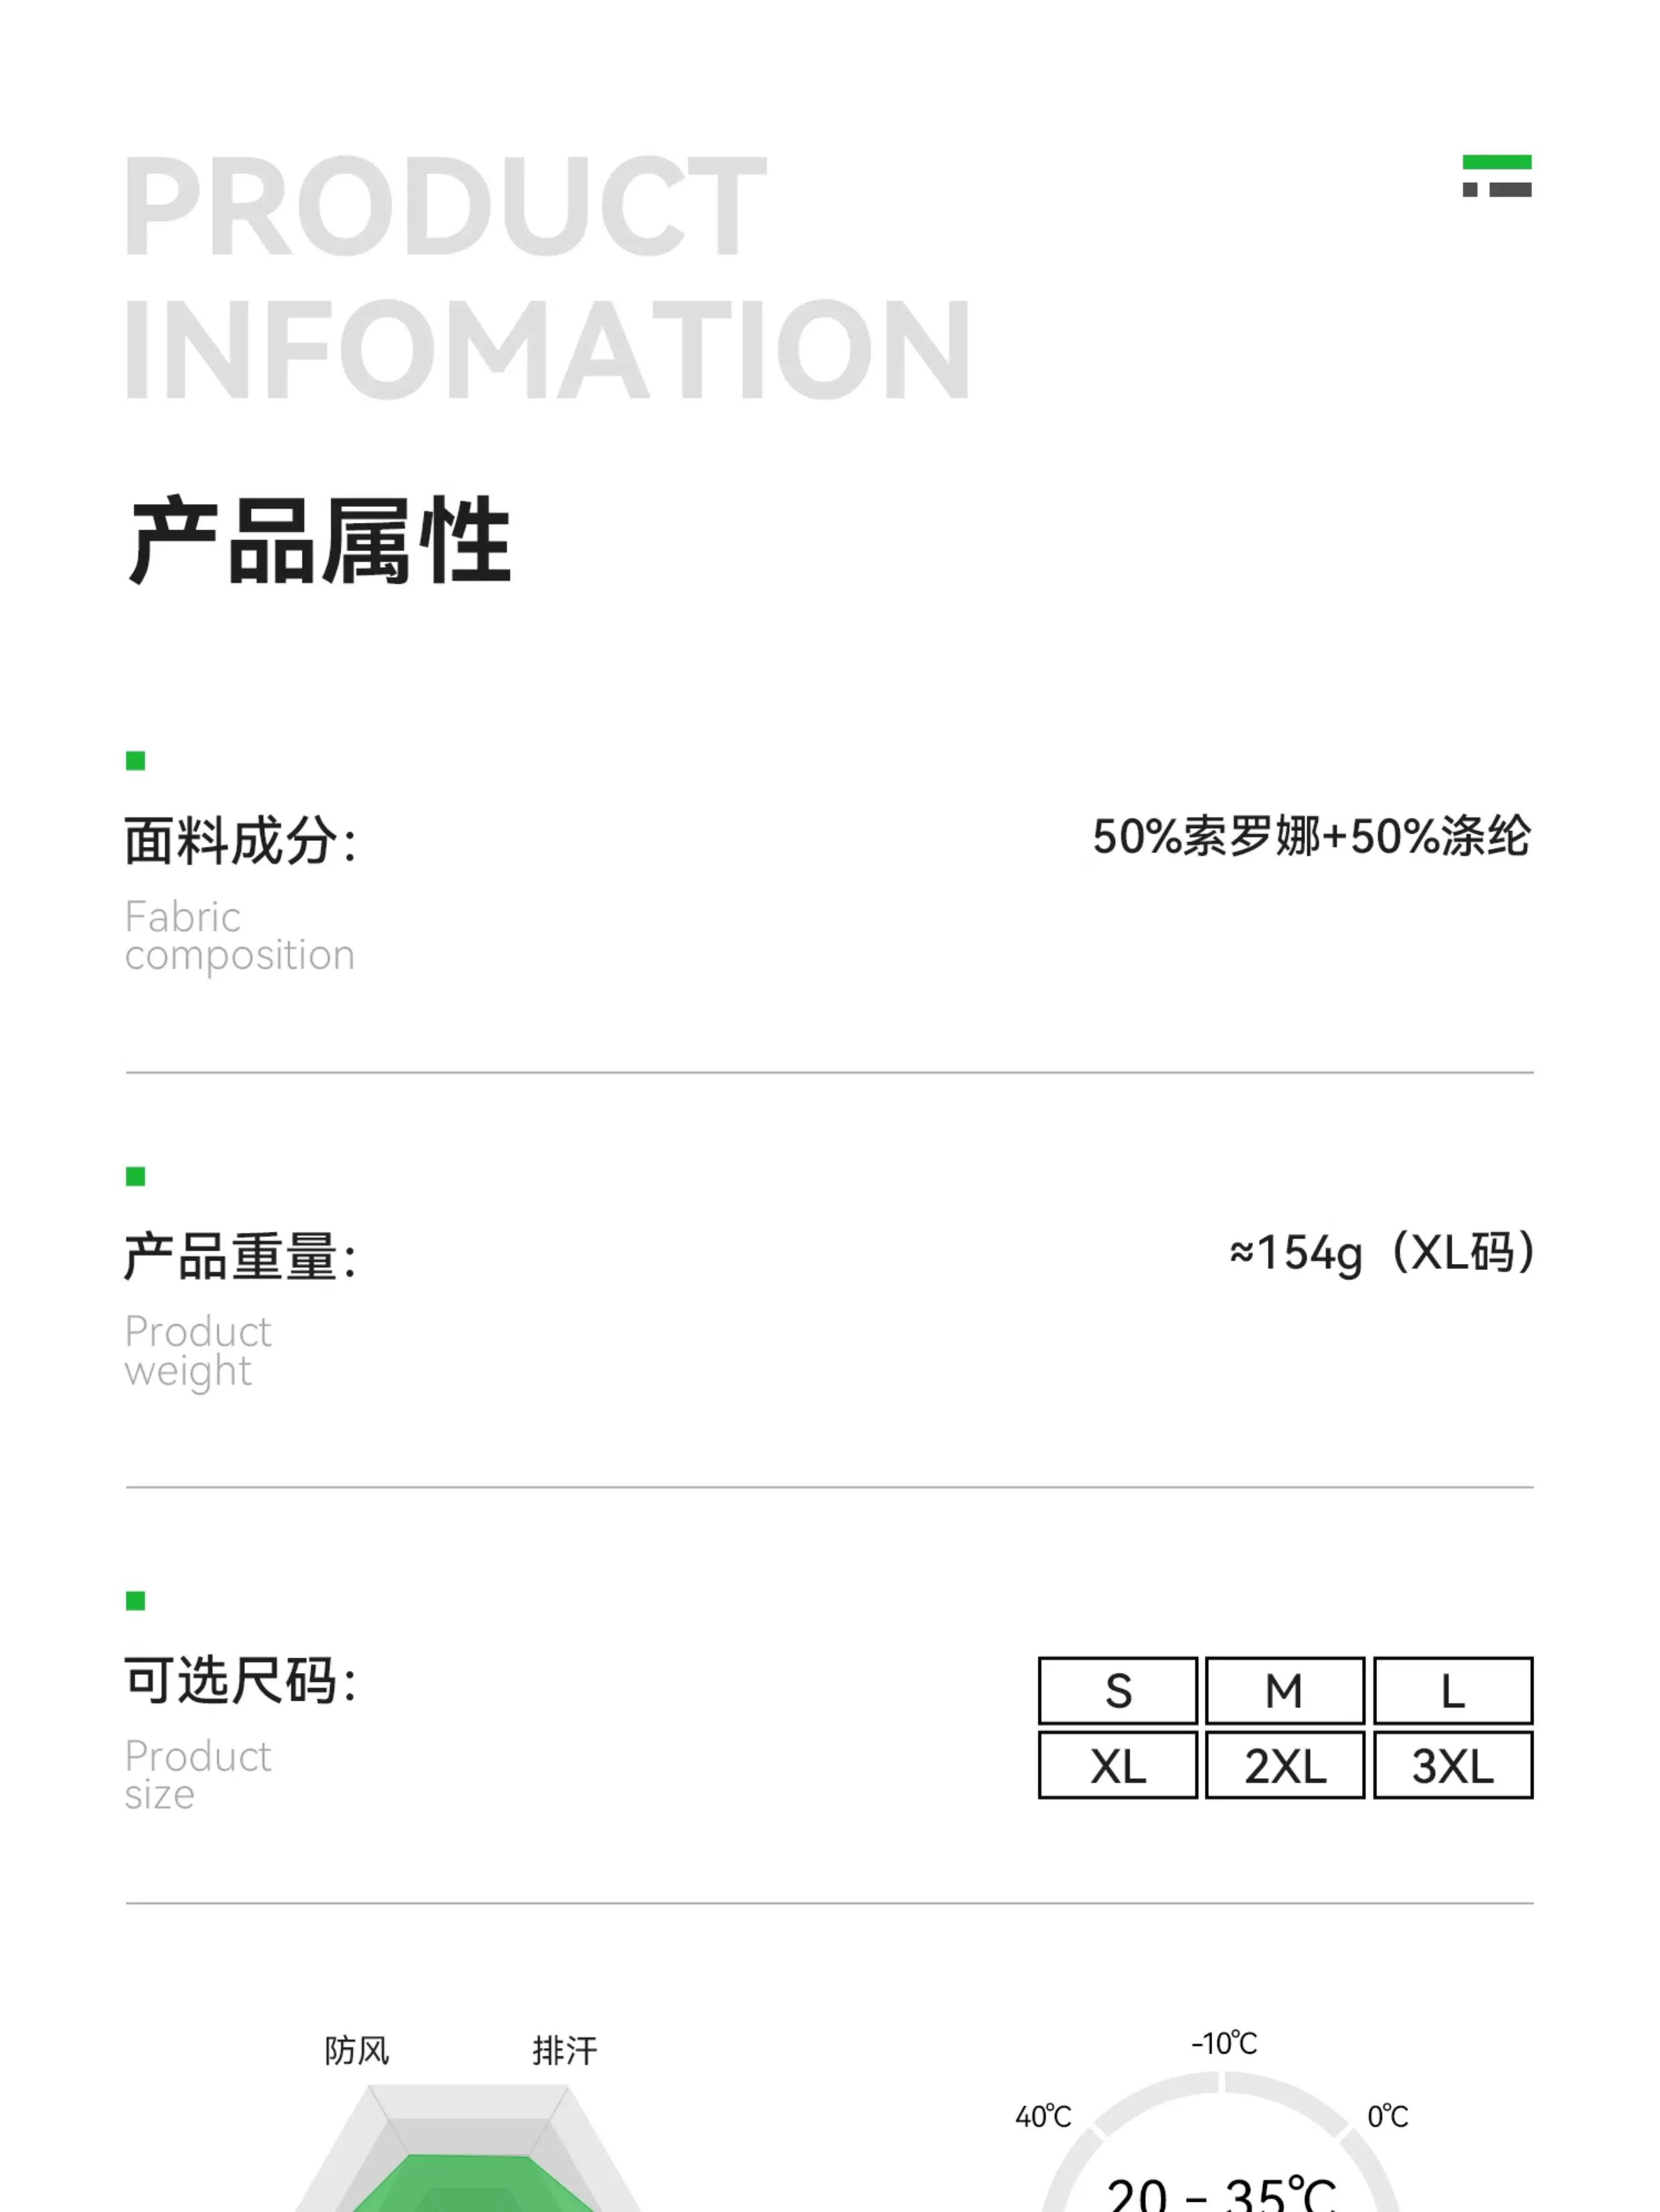Click the 排汗 radar chart label

565,2051
